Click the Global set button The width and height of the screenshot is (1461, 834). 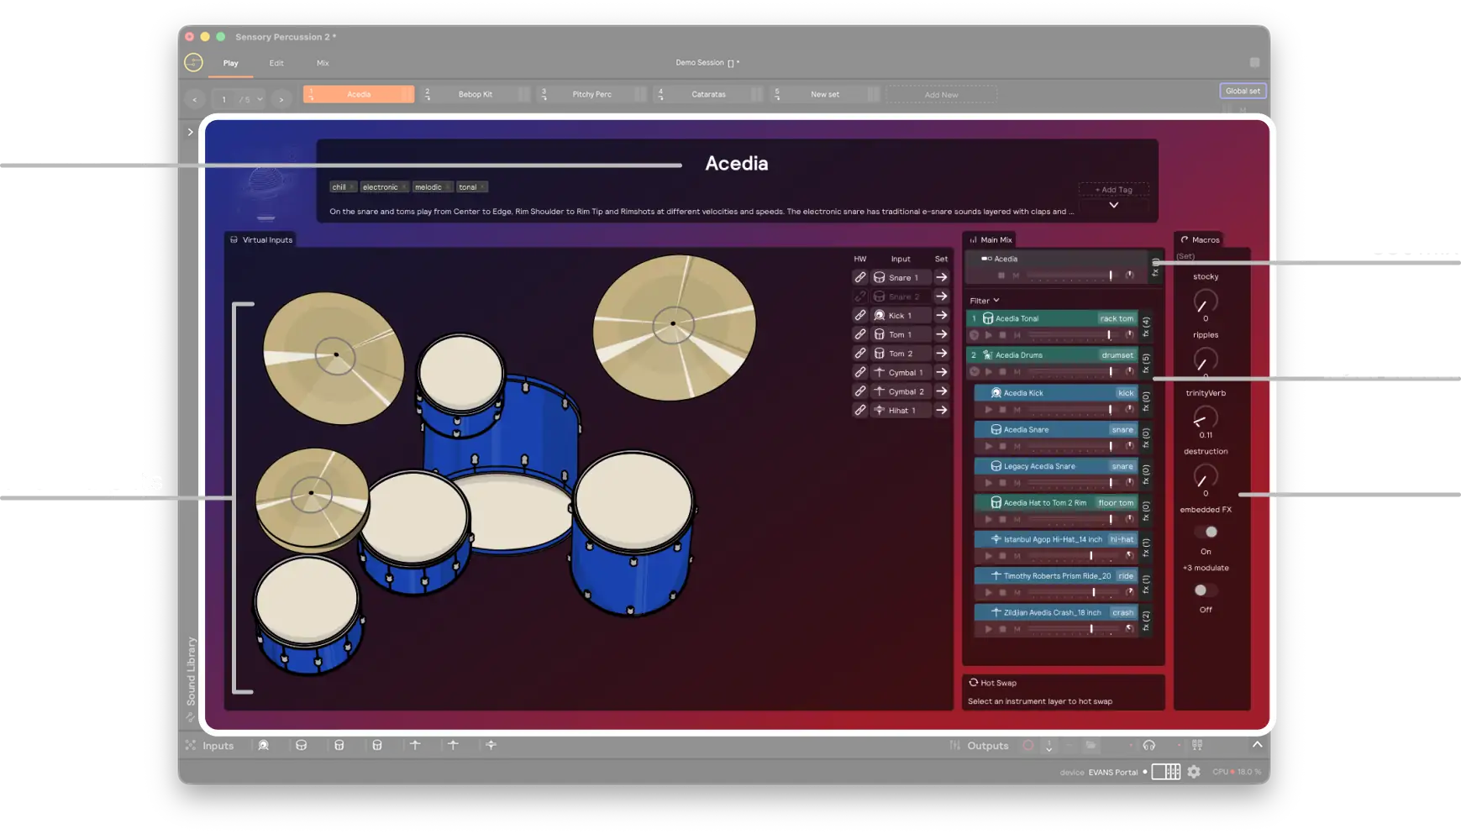click(x=1243, y=91)
